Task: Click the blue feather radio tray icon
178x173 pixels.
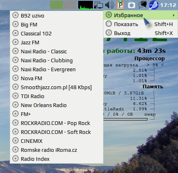Action: (x=154, y=5)
